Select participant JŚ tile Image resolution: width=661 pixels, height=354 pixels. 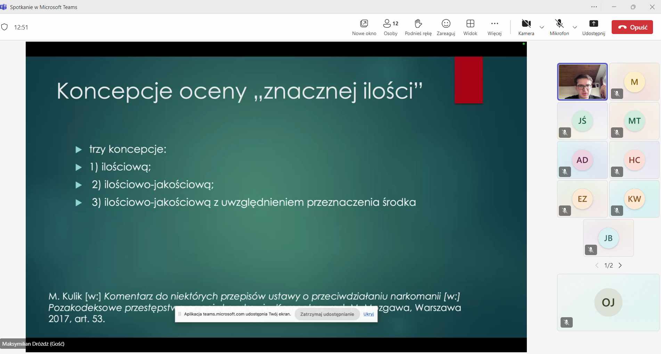[x=582, y=121]
